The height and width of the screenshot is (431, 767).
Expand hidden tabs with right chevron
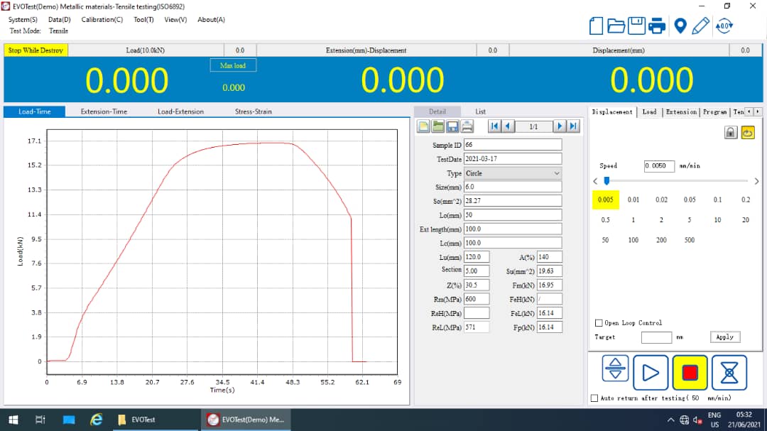click(x=758, y=111)
